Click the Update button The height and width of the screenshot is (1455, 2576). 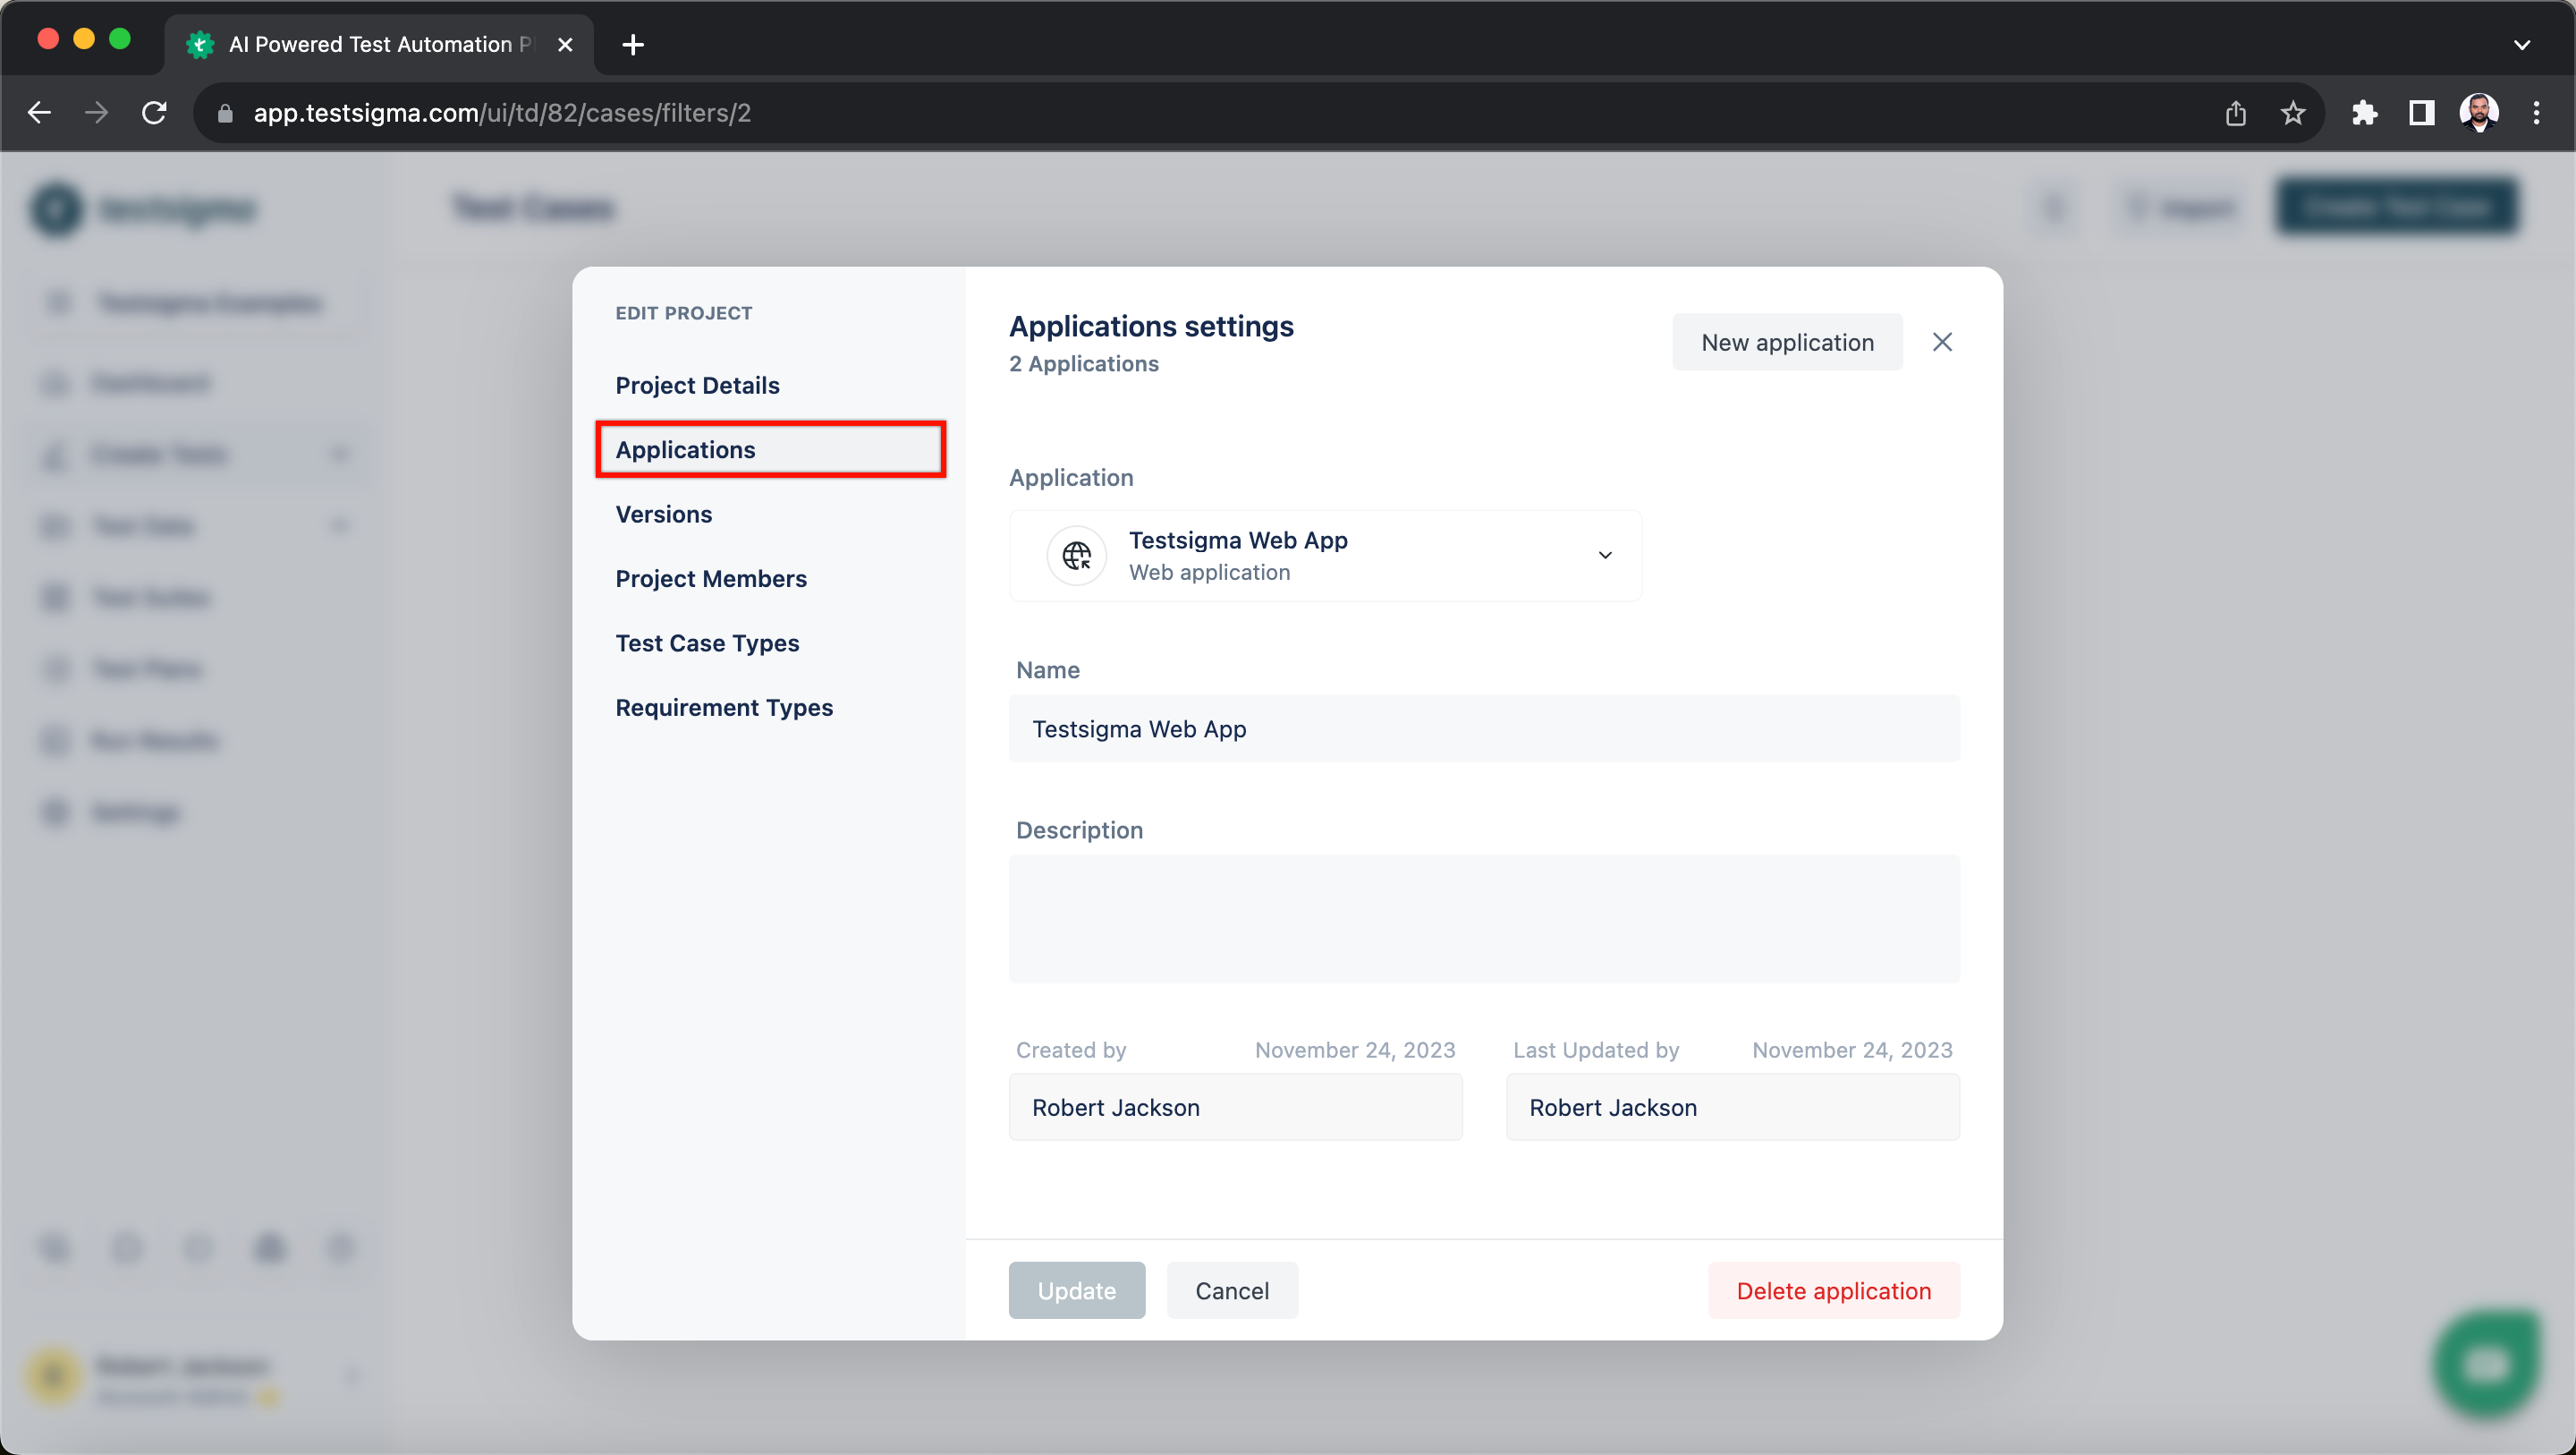pos(1078,1290)
